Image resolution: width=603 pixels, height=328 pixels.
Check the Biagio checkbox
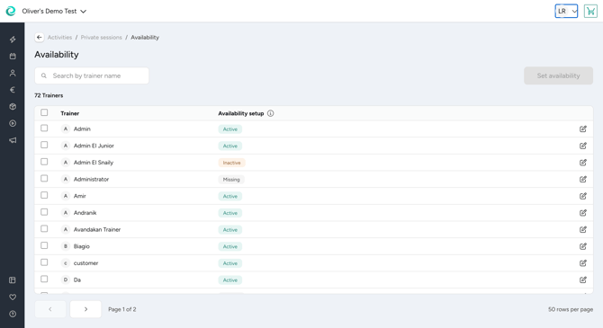click(44, 245)
